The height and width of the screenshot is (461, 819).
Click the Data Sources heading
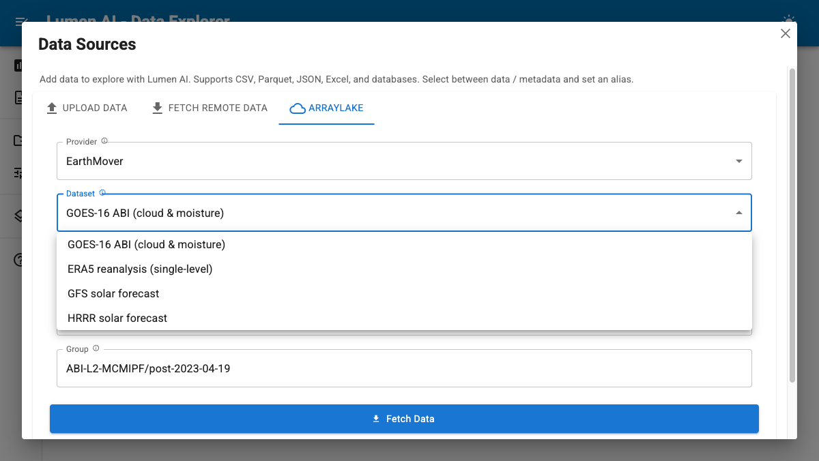pos(87,44)
